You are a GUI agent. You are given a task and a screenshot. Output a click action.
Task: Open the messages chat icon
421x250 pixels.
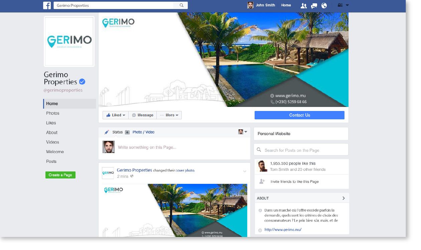pos(314,5)
